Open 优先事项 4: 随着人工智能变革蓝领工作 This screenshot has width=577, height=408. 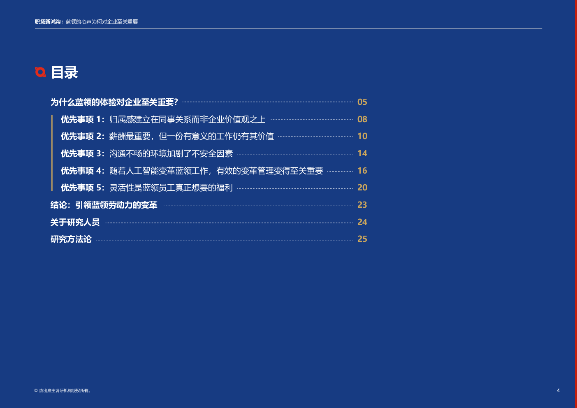[192, 171]
